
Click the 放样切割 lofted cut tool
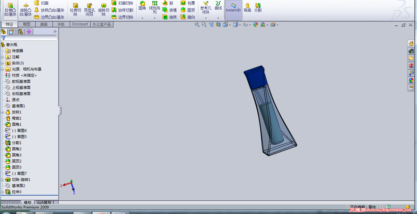point(122,10)
